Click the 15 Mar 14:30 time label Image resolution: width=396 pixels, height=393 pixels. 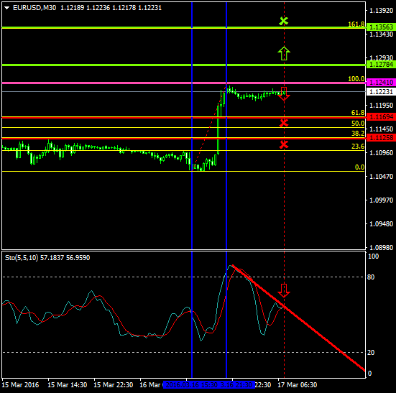(x=67, y=385)
